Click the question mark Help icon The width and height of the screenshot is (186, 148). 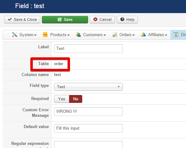[122, 19]
